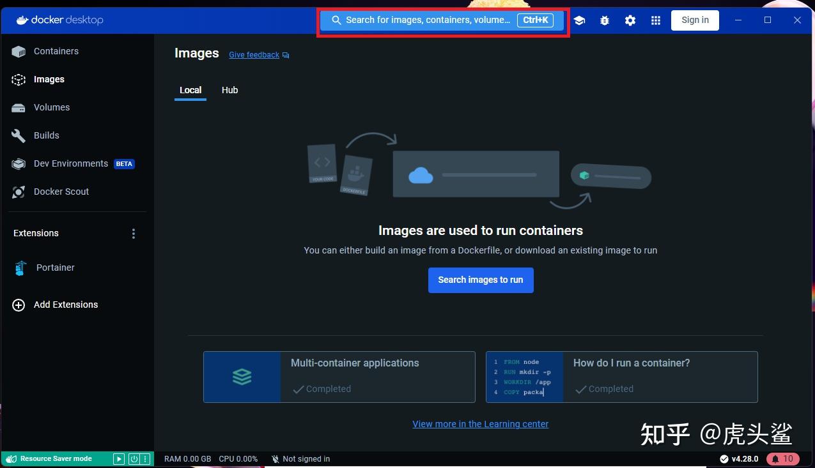The height and width of the screenshot is (468, 815).
Task: Open the How do I run a container card
Action: pyautogui.click(x=622, y=377)
